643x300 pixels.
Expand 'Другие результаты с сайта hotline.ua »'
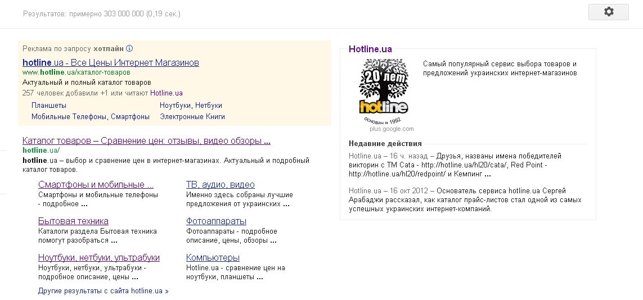[103, 291]
